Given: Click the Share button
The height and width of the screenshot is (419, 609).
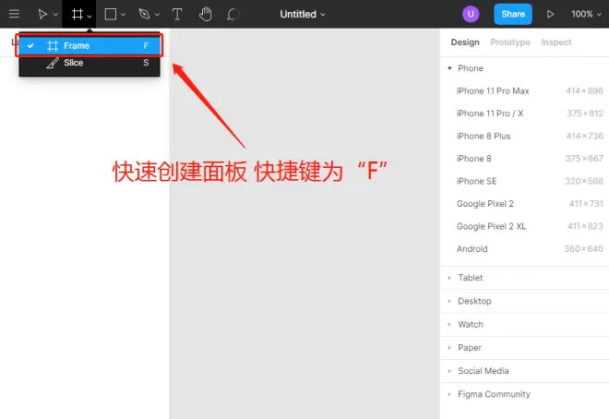Looking at the screenshot, I should [513, 14].
